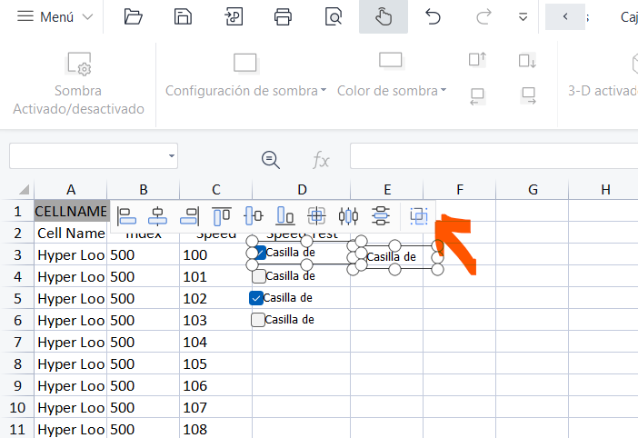
Task: Click the 500 cell in row 9
Action: (x=144, y=385)
